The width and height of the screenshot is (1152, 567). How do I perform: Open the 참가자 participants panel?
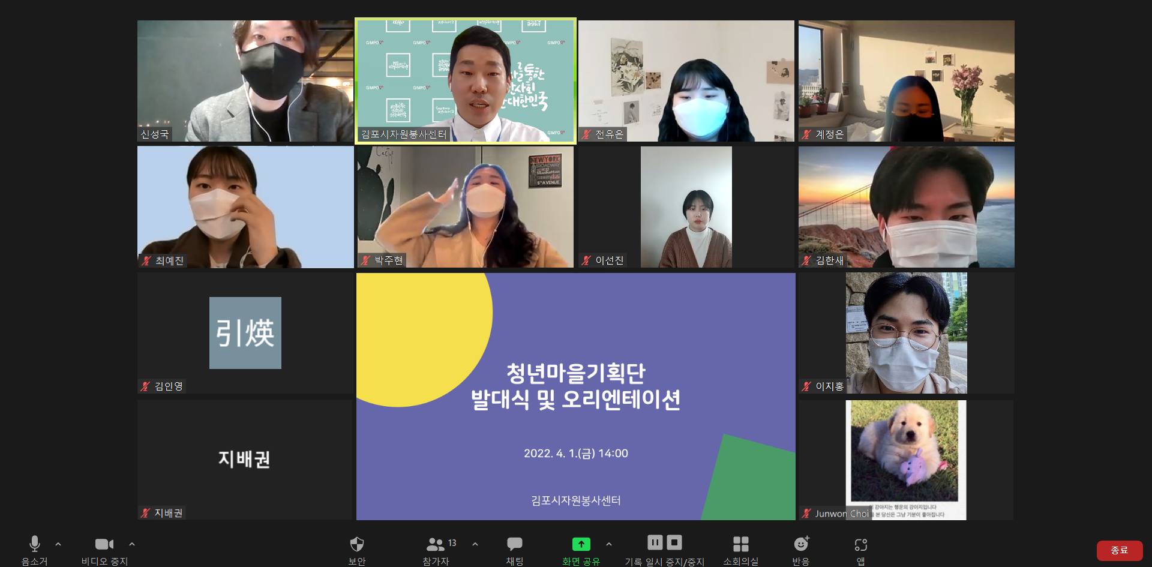pyautogui.click(x=436, y=544)
